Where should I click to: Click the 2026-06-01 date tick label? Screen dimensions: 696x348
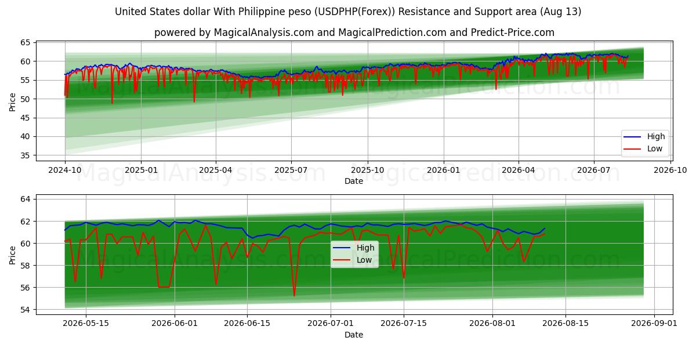[x=175, y=324]
